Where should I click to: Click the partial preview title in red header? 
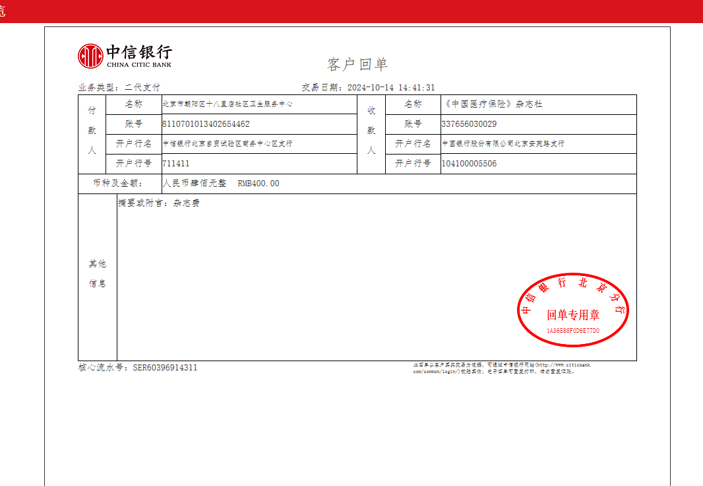pyautogui.click(x=3, y=11)
